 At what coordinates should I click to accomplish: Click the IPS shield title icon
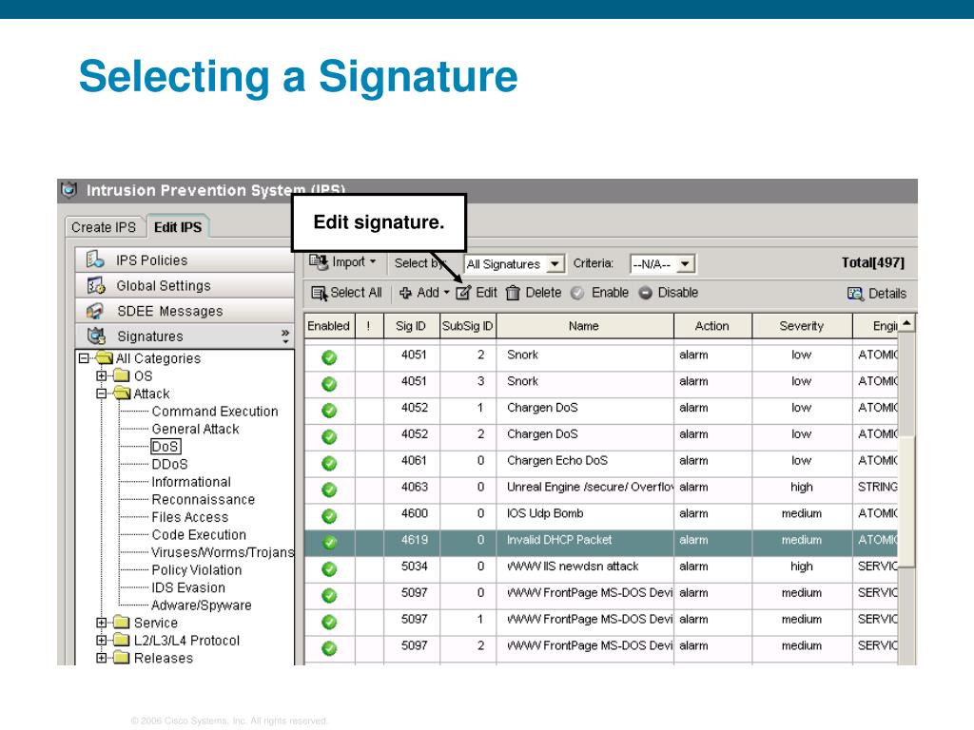68,189
